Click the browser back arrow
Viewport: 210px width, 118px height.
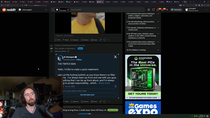[x=2, y=5]
